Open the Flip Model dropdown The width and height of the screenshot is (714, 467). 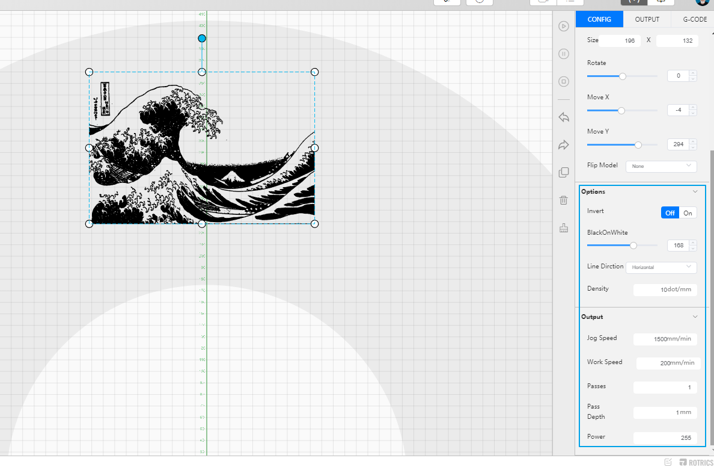click(x=661, y=166)
